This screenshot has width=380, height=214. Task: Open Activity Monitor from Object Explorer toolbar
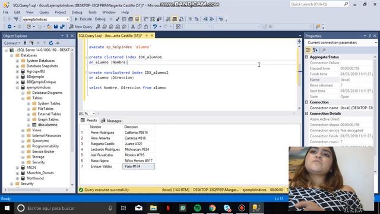click(58, 43)
